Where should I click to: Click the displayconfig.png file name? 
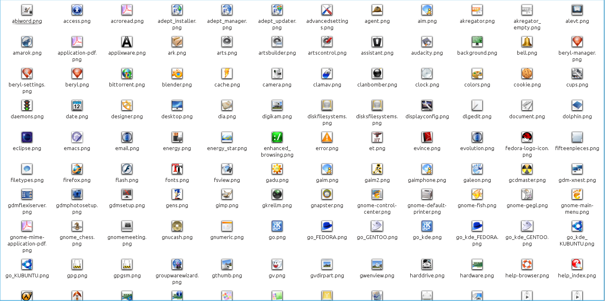click(x=427, y=117)
